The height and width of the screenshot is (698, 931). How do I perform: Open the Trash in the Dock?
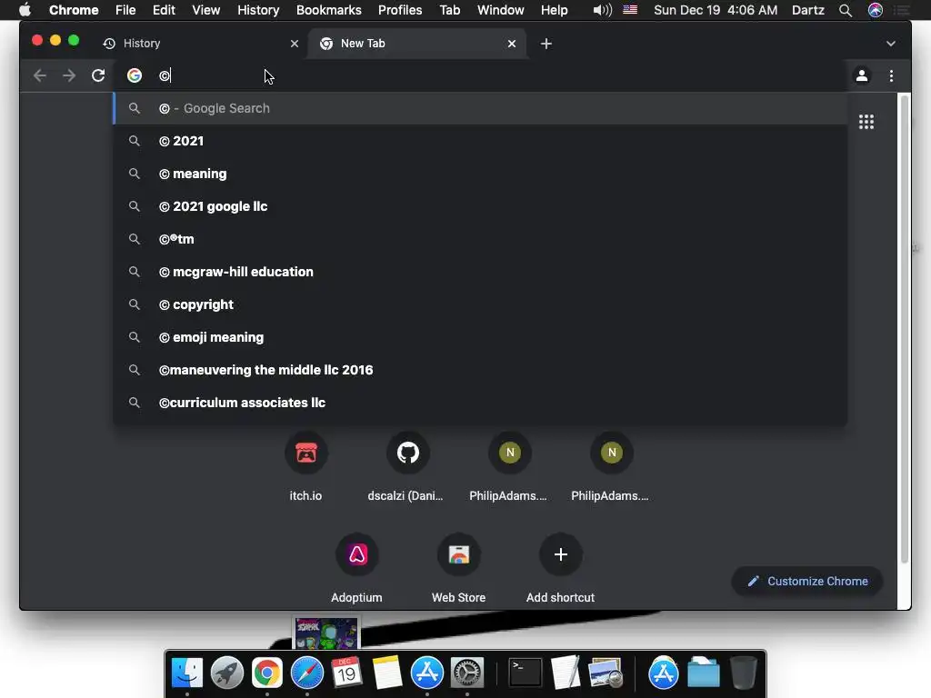pos(744,673)
